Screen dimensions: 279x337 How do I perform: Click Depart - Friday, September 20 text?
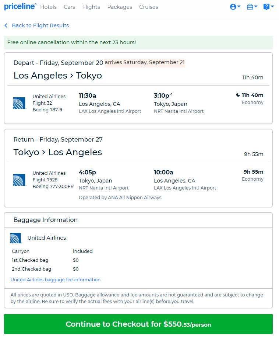click(58, 63)
